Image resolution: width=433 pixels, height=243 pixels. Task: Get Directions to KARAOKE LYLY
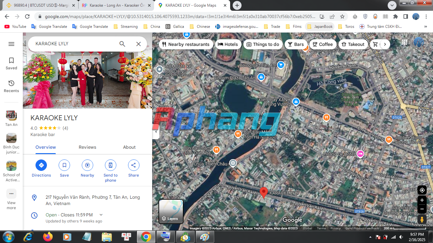(41, 168)
